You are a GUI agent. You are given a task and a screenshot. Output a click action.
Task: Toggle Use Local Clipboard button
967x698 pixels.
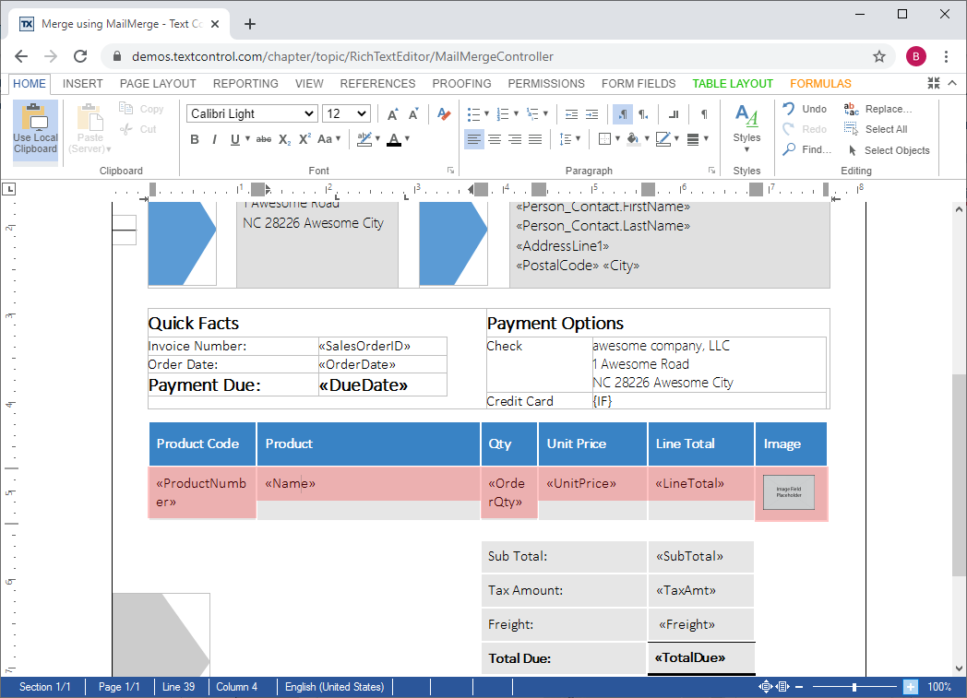36,131
